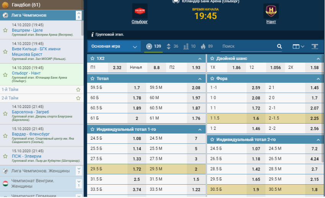Screen dimensions: 325x198
Task: Open Вешпрем - Целе match
Action: coord(27,30)
